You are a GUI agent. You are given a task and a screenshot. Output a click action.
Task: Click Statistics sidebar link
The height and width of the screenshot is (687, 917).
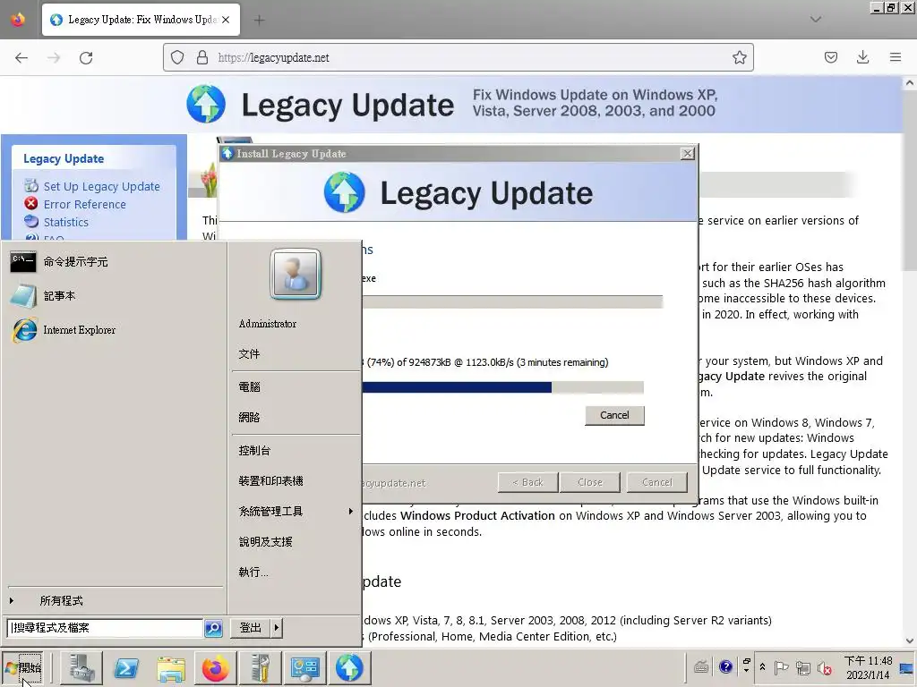(66, 222)
